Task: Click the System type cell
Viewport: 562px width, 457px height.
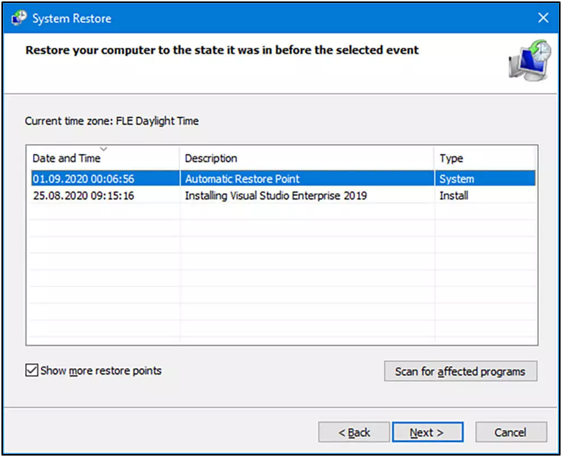Action: [456, 179]
